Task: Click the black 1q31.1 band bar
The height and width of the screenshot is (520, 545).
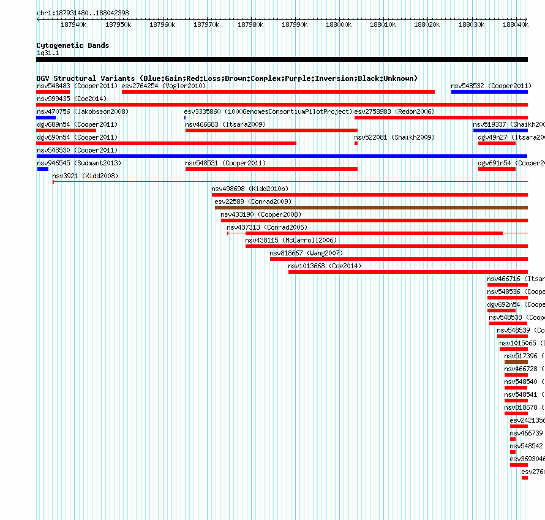Action: tap(282, 59)
